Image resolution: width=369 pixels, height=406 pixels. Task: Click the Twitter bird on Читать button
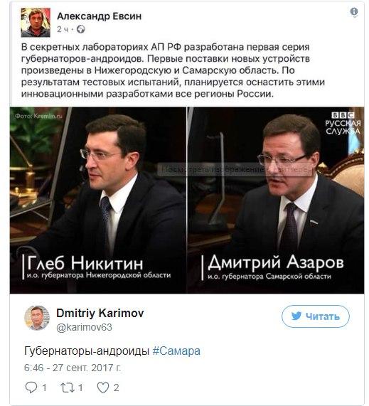pos(296,316)
